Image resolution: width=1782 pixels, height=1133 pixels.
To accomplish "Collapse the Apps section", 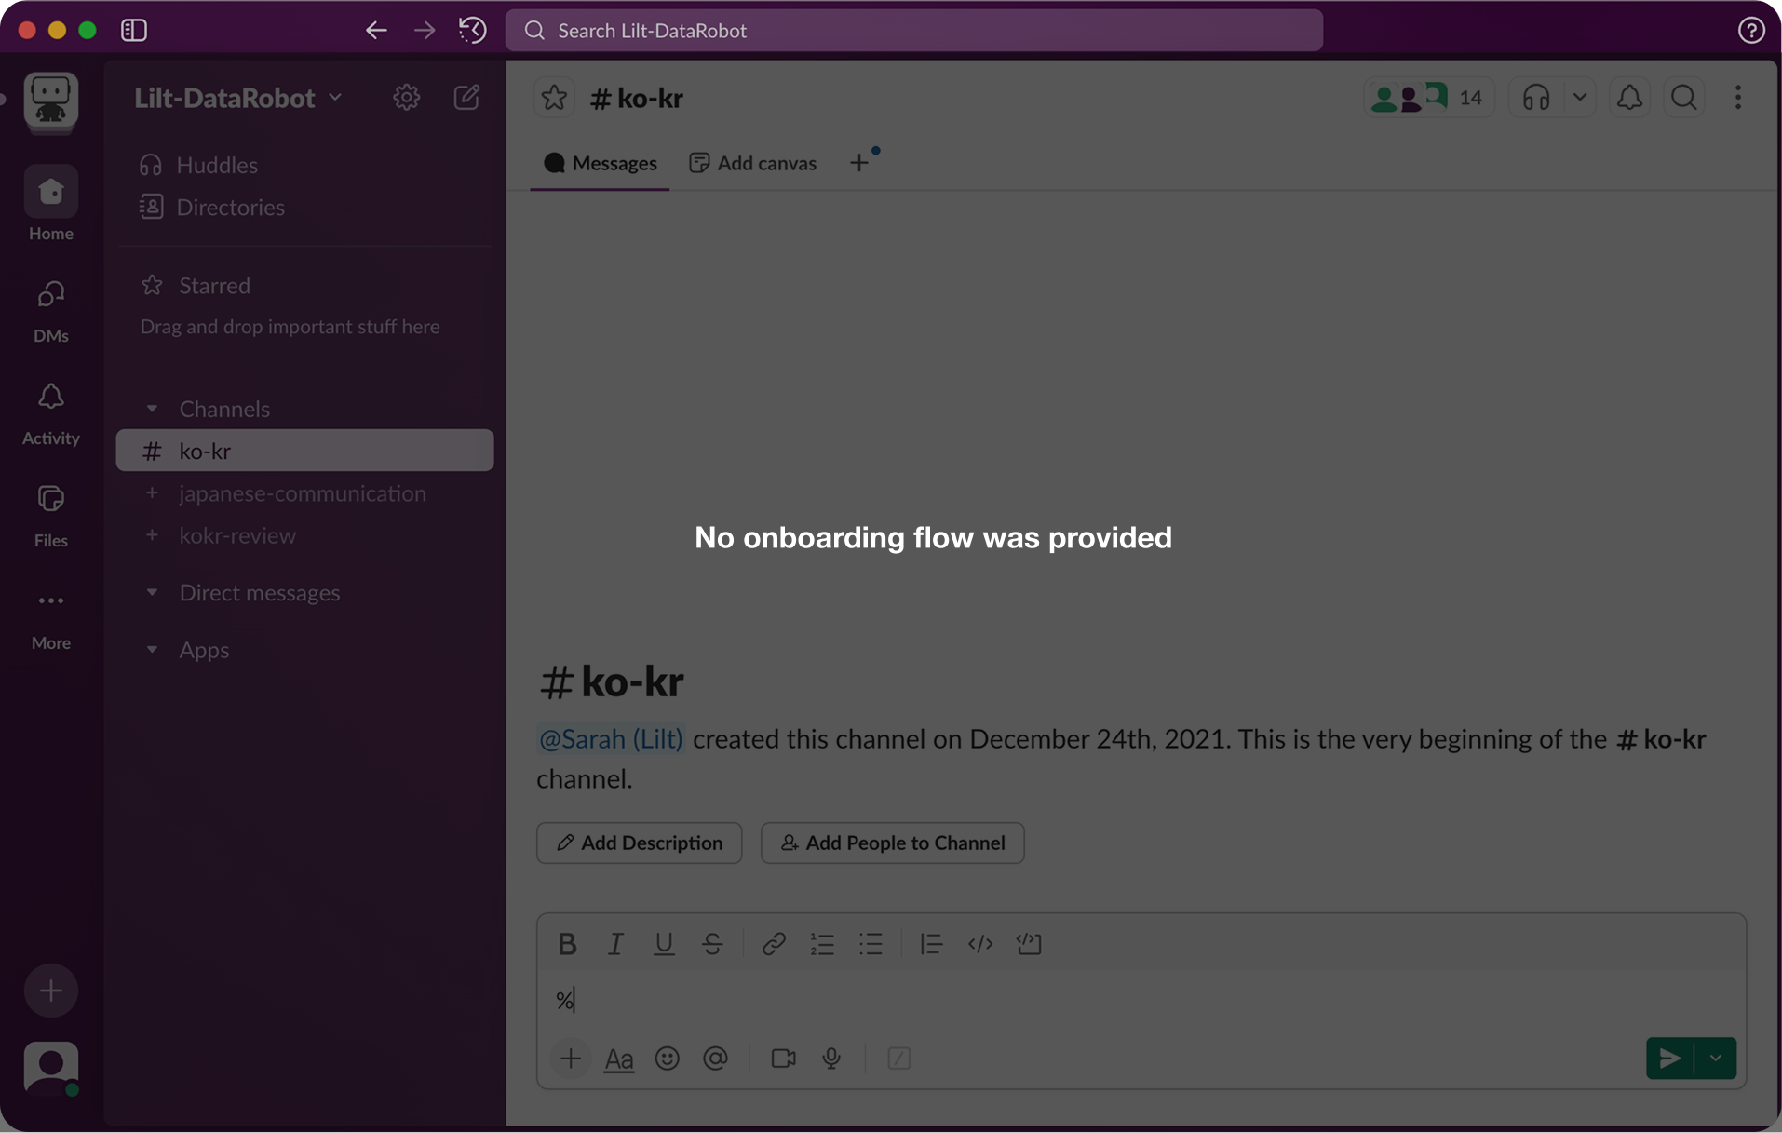I will [152, 650].
